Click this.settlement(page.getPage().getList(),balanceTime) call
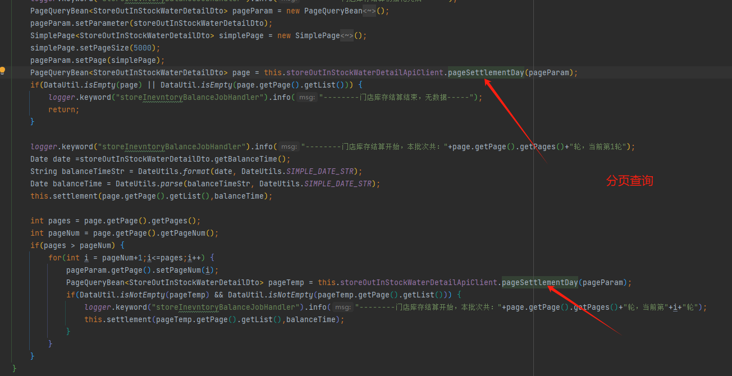Image resolution: width=732 pixels, height=376 pixels. (x=151, y=196)
